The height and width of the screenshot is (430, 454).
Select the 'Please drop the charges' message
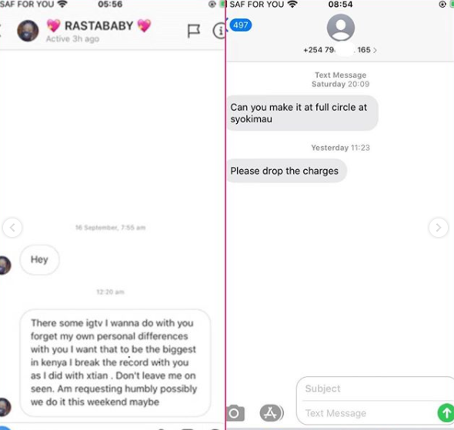[x=285, y=171]
